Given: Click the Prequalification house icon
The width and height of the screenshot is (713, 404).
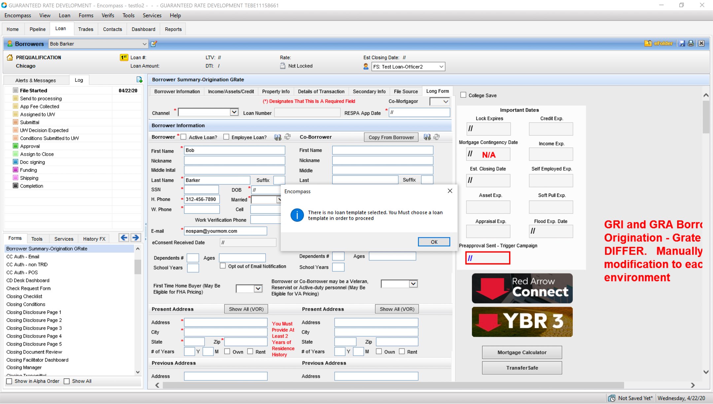Looking at the screenshot, I should (10, 57).
